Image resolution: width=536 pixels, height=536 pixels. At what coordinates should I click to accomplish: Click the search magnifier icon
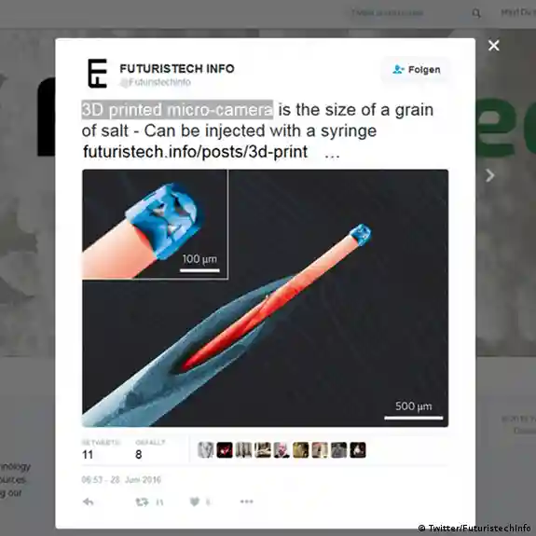coord(476,13)
